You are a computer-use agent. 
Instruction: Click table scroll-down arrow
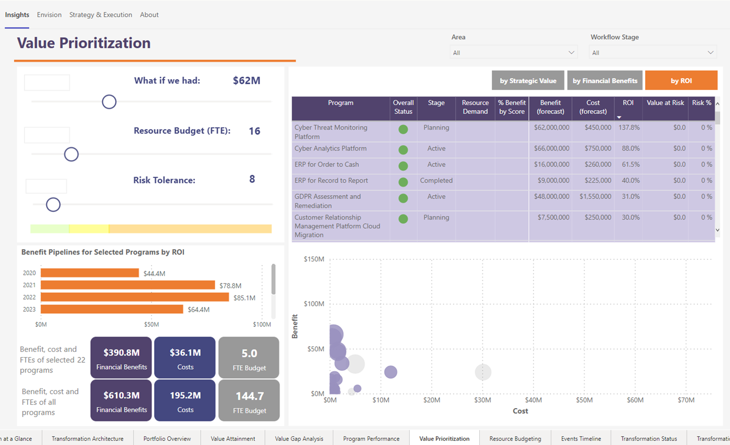click(x=718, y=230)
